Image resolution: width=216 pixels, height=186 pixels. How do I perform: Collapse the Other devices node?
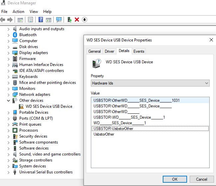(9, 100)
